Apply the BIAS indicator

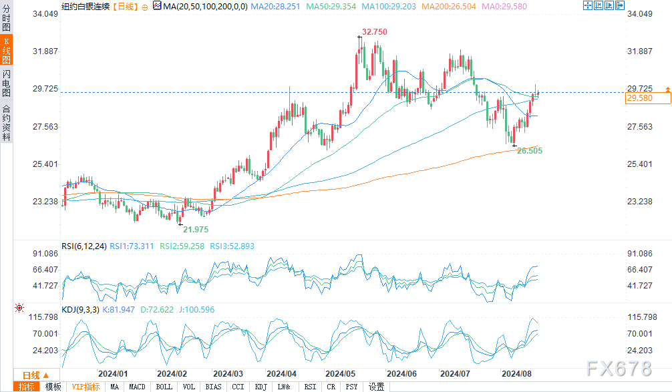[214, 387]
